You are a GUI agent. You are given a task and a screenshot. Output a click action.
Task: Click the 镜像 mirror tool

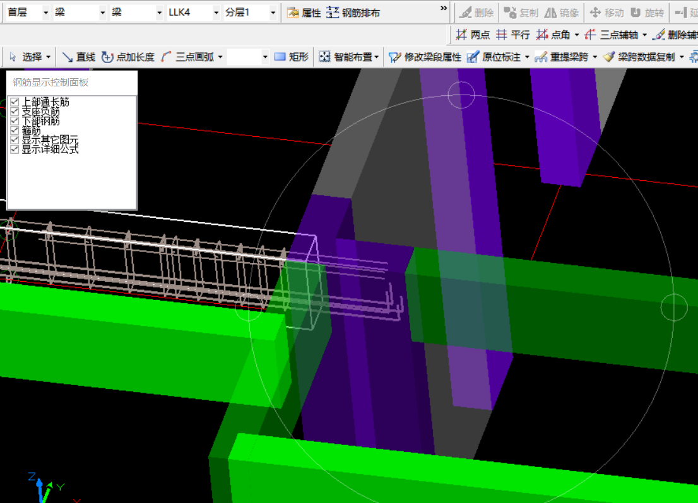pyautogui.click(x=562, y=13)
